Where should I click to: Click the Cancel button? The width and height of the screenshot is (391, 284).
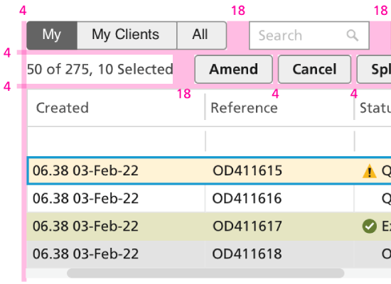(x=314, y=70)
